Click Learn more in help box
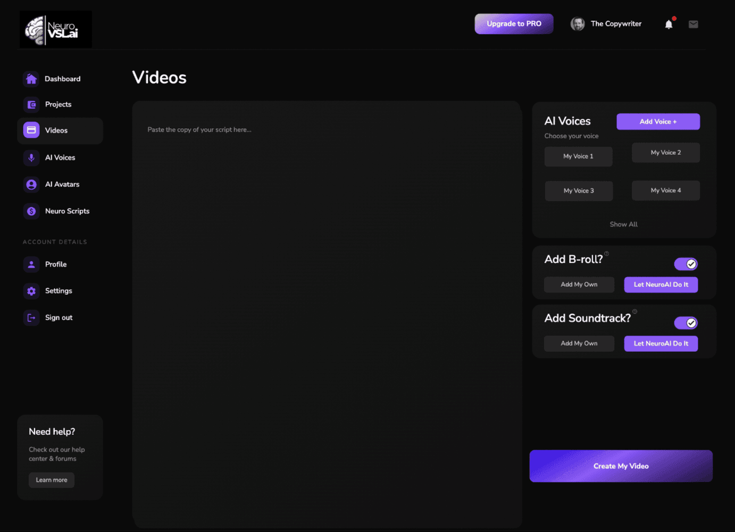 (52, 480)
